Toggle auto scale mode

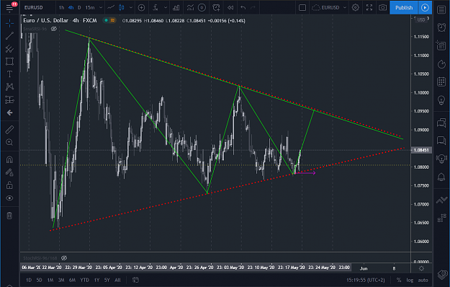pos(423,280)
